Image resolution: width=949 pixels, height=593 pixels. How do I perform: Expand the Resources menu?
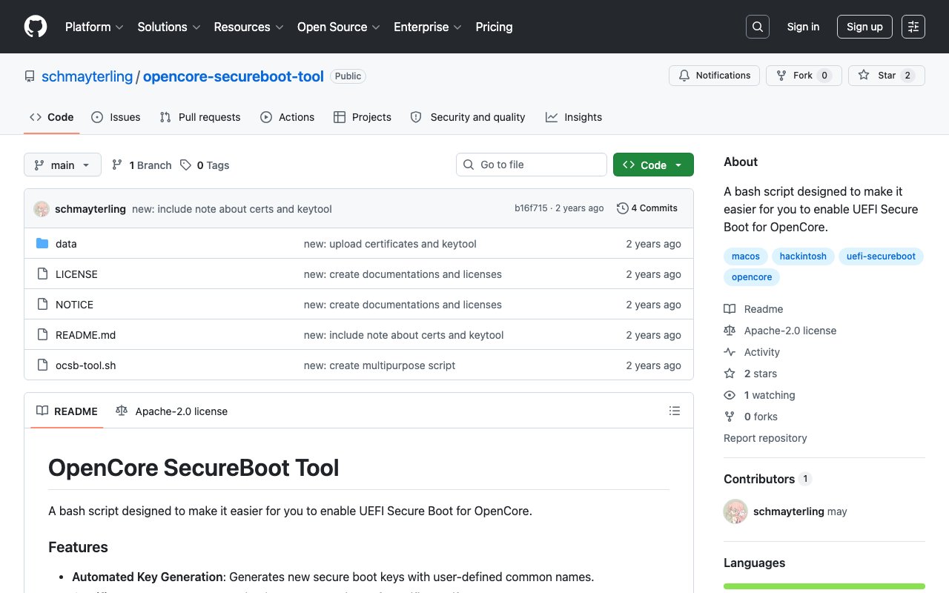[x=248, y=27]
